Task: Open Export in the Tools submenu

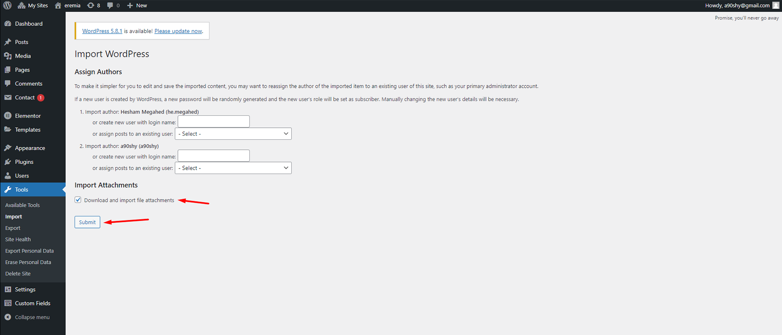Action: click(x=13, y=228)
